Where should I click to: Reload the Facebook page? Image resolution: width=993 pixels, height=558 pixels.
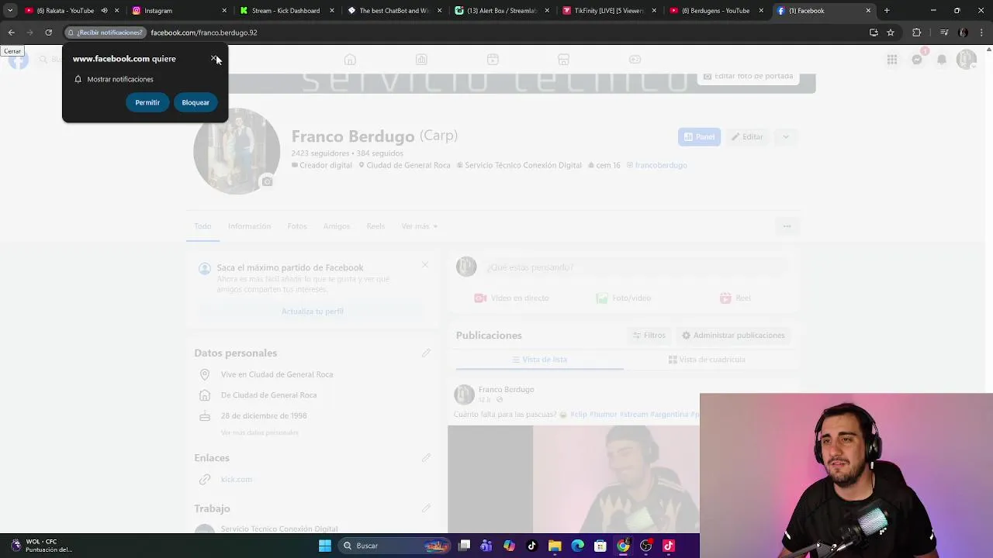pos(48,33)
